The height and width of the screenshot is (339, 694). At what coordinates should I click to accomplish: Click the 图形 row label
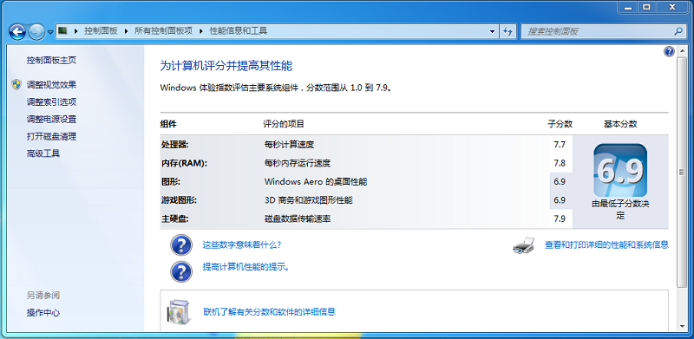(x=171, y=181)
